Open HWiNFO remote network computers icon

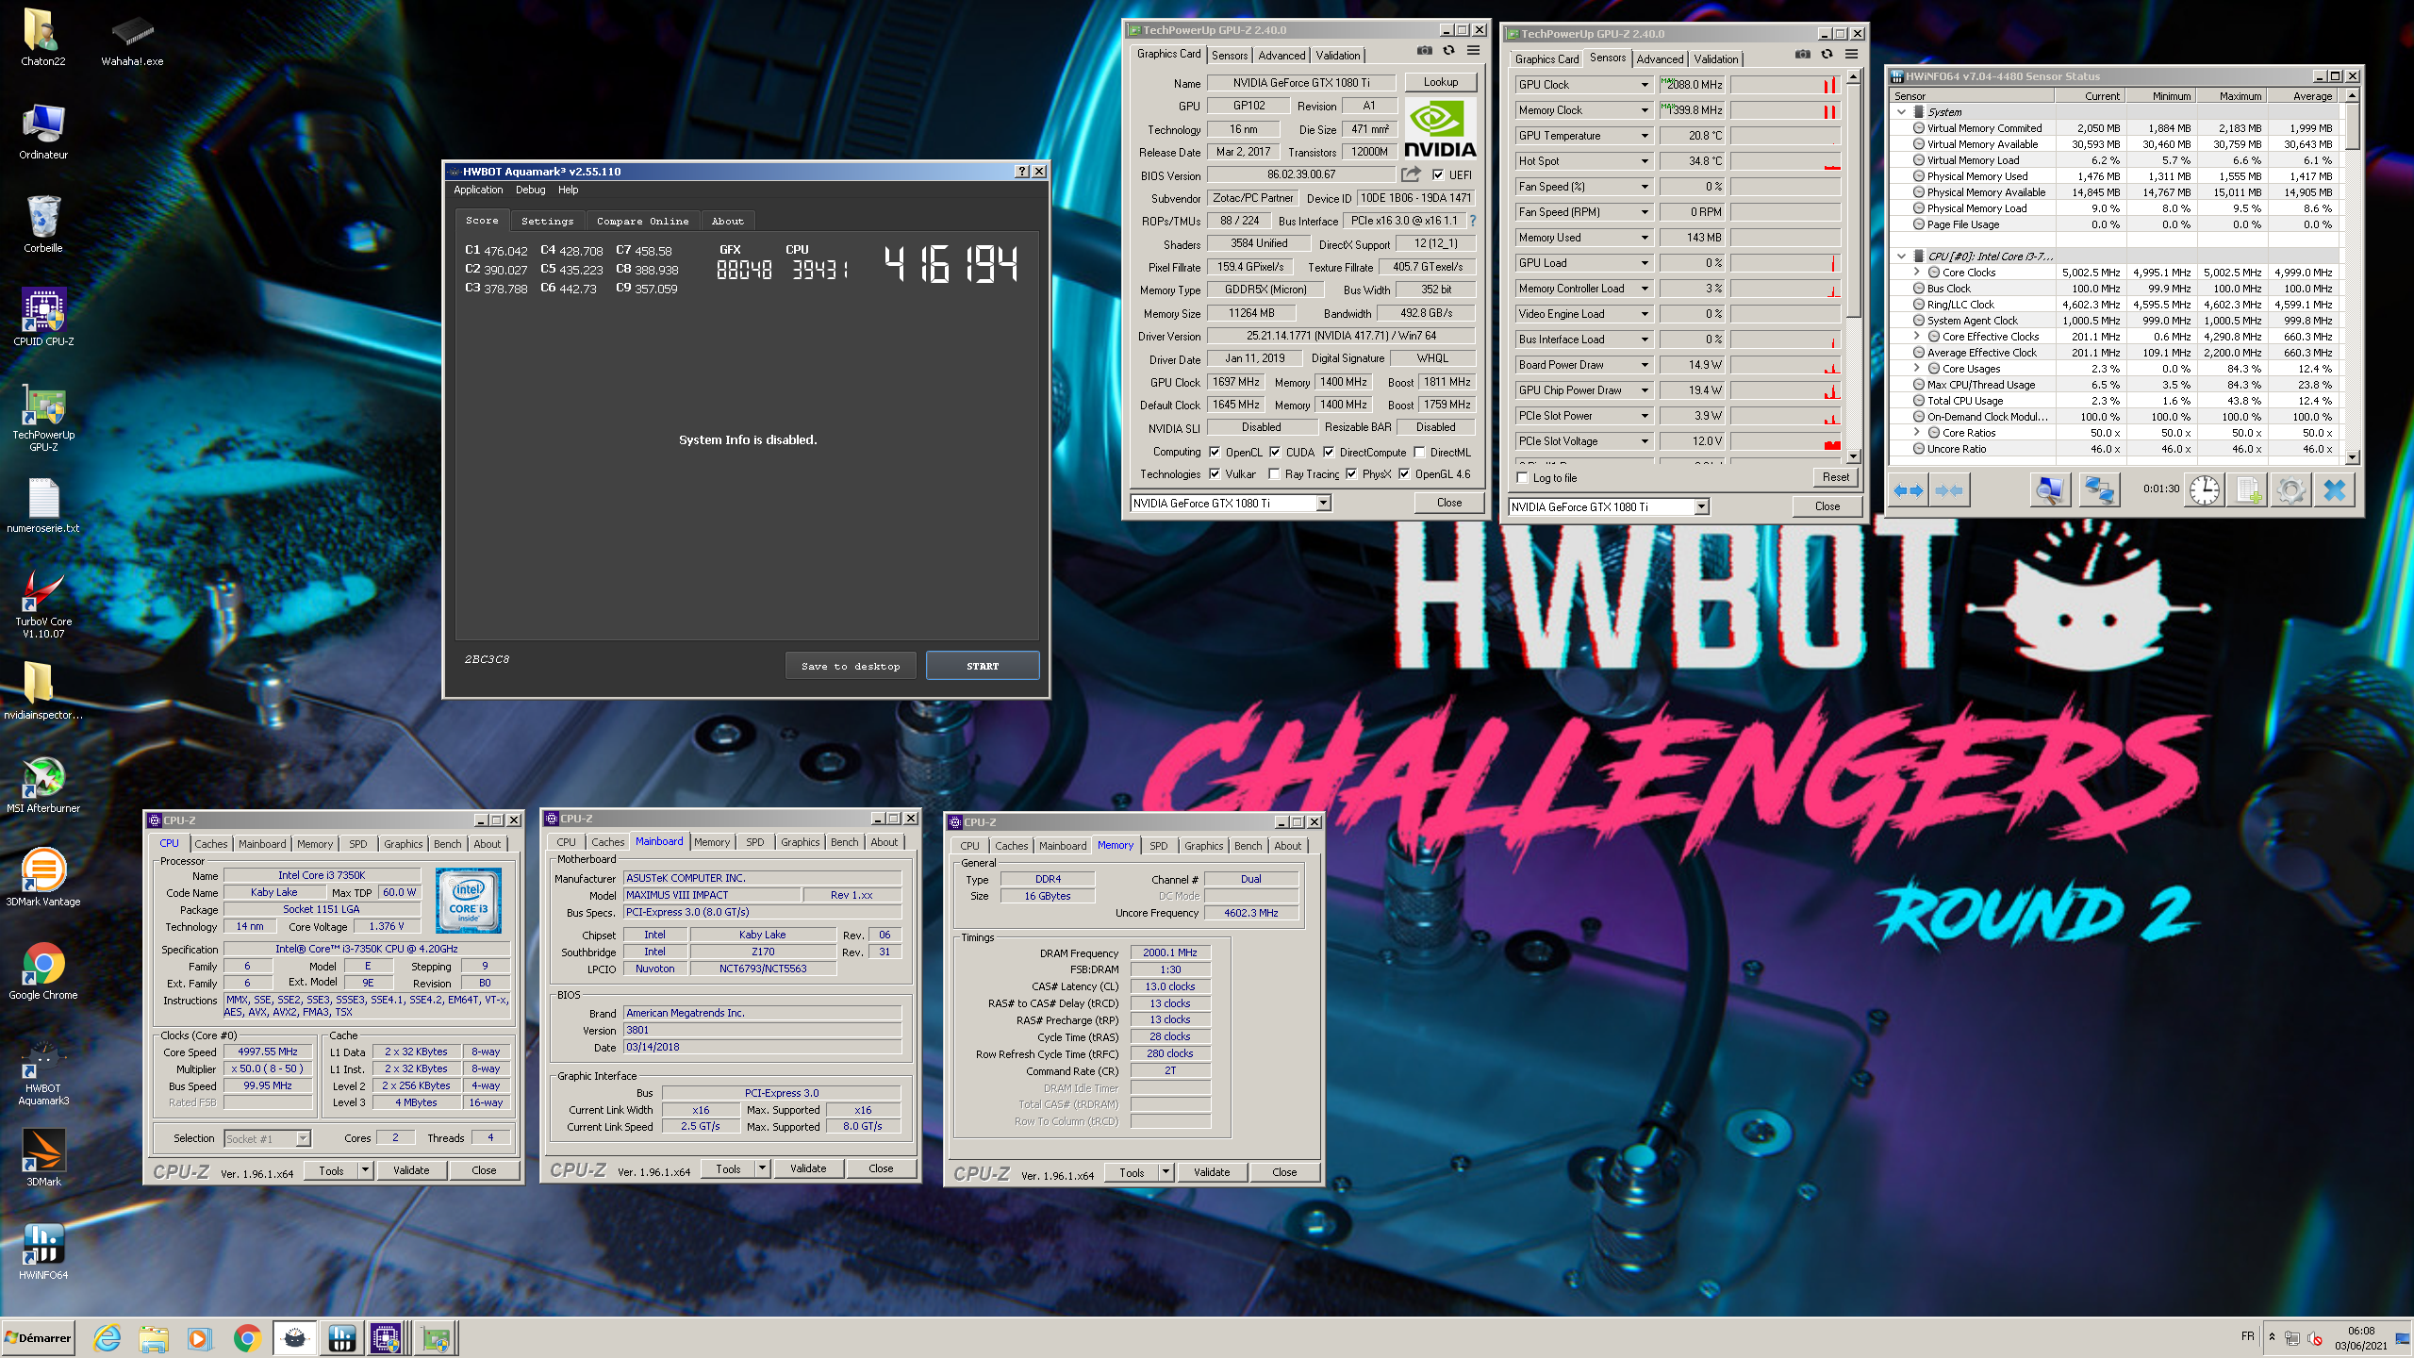pyautogui.click(x=2099, y=490)
